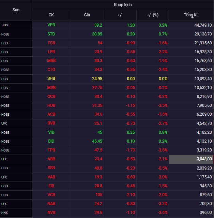This screenshot has width=214, height=218.
Task: Open the VIB stock ticker
Action: 51,132
